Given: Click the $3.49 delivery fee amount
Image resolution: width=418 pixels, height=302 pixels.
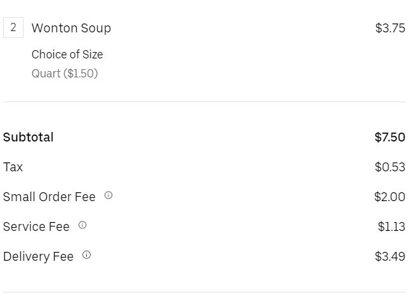Looking at the screenshot, I should point(389,256).
